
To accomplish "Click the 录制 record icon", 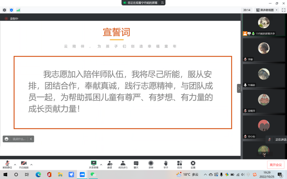I will 151,164.
